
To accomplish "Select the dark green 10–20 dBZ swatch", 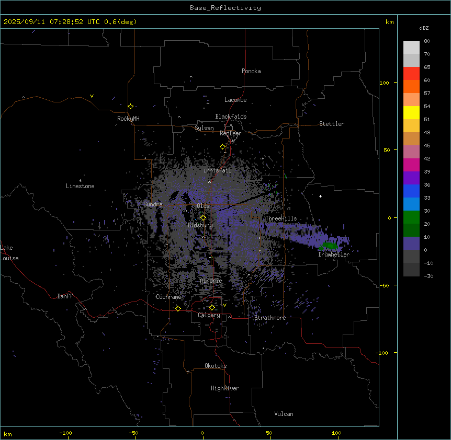I will 411,230.
